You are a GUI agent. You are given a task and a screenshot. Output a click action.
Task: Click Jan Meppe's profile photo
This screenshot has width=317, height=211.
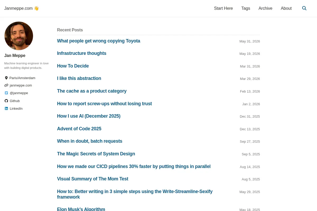(19, 36)
